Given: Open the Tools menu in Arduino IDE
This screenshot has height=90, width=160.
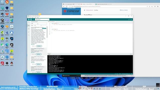Looking at the screenshot, I should point(35,17).
